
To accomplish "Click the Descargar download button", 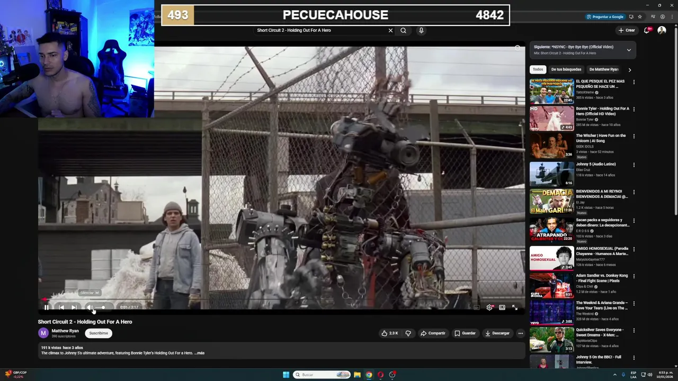I will click(x=497, y=333).
